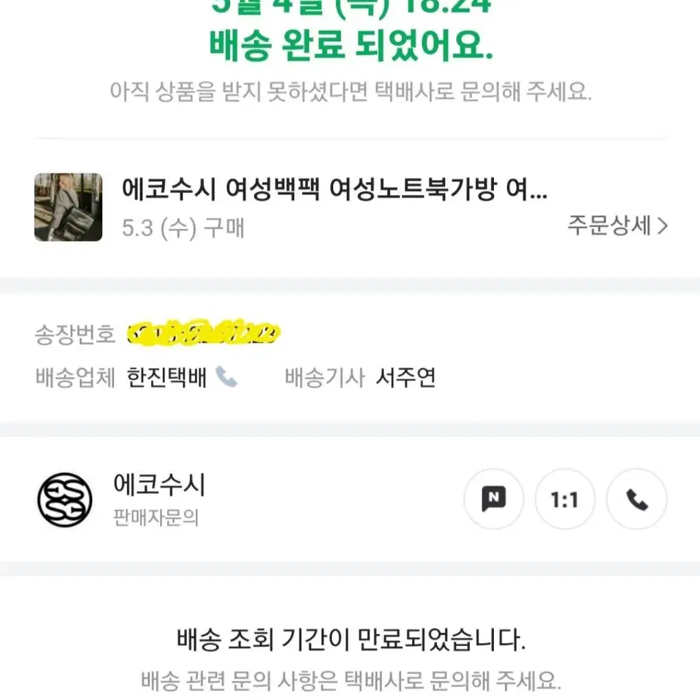The image size is (700, 700).
Task: Select the delivery driver name 서주연
Action: click(405, 378)
